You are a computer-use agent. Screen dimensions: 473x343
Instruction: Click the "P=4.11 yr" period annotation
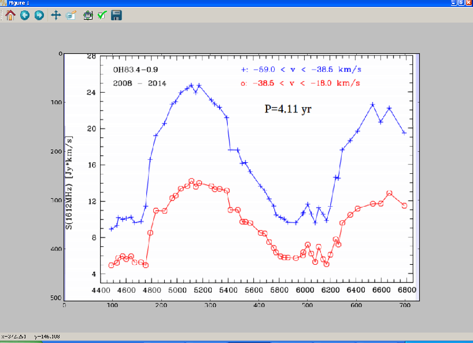click(x=288, y=109)
